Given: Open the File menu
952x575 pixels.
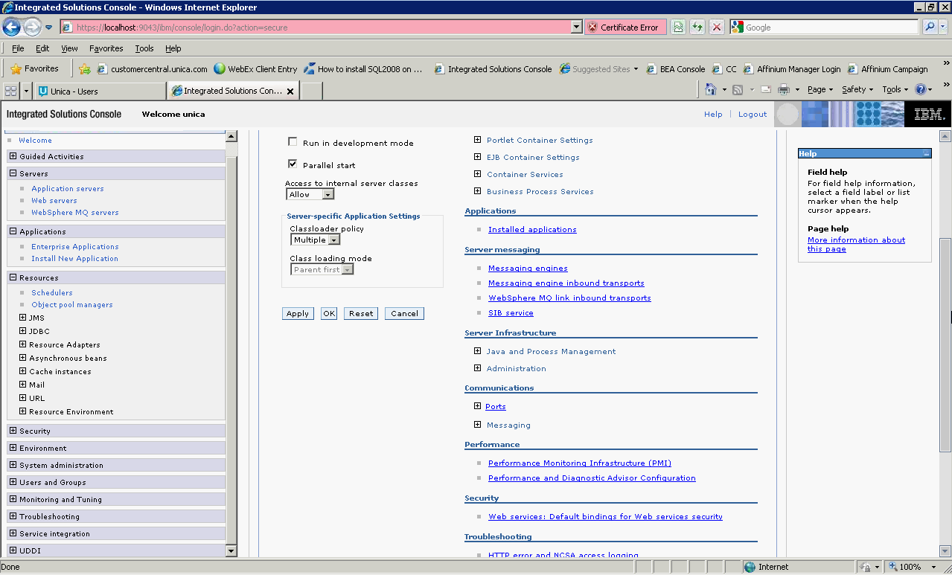Looking at the screenshot, I should pyautogui.click(x=18, y=48).
